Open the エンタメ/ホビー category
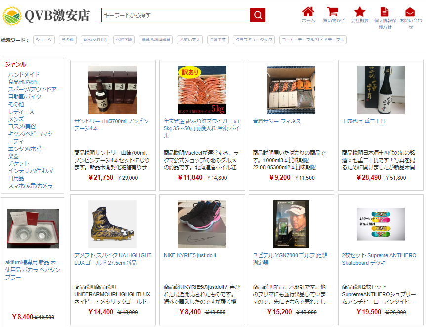Viewport: 426px width, 327px height. coord(27,149)
